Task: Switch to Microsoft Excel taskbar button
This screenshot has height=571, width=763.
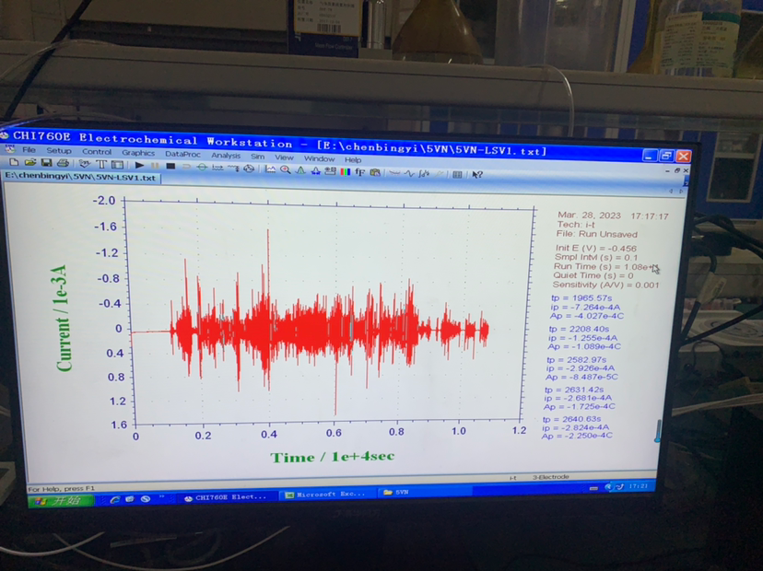Action: pyautogui.click(x=326, y=495)
